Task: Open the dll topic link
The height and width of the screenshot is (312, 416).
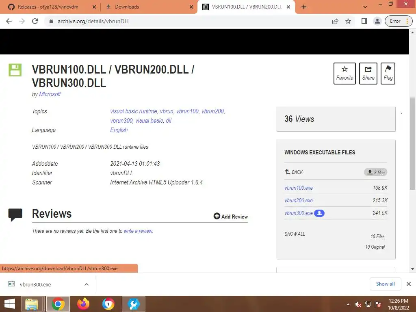Action: pos(169,121)
